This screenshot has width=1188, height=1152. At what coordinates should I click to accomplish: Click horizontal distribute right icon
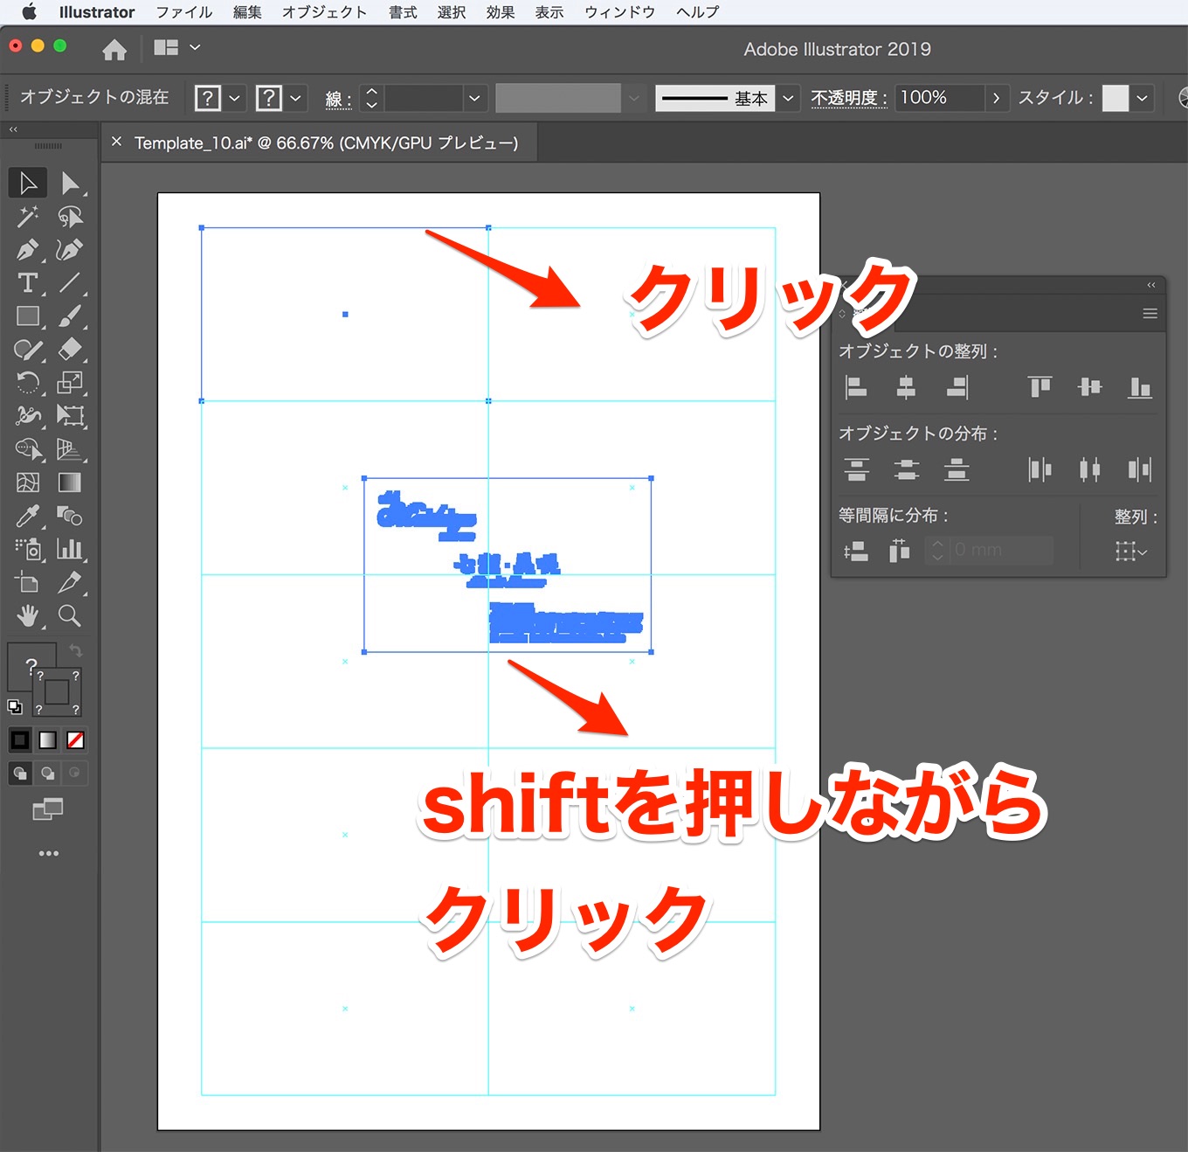(1140, 469)
